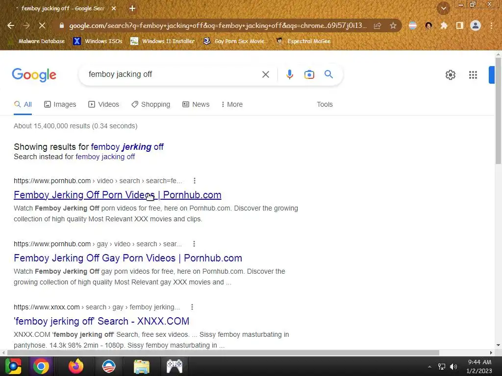The width and height of the screenshot is (502, 376).
Task: Open the Malware Database bookmark
Action: [x=37, y=41]
